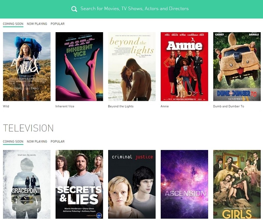Select the Television Coming Soon tab
The height and width of the screenshot is (220, 263).
[x=13, y=142]
